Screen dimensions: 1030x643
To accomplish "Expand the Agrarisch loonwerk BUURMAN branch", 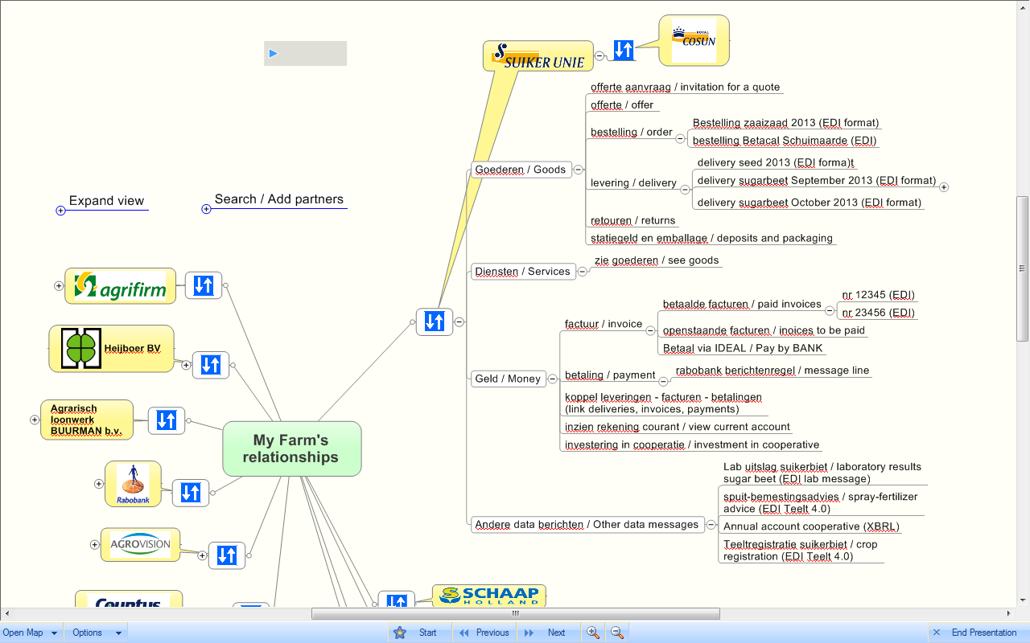I will pyautogui.click(x=34, y=420).
